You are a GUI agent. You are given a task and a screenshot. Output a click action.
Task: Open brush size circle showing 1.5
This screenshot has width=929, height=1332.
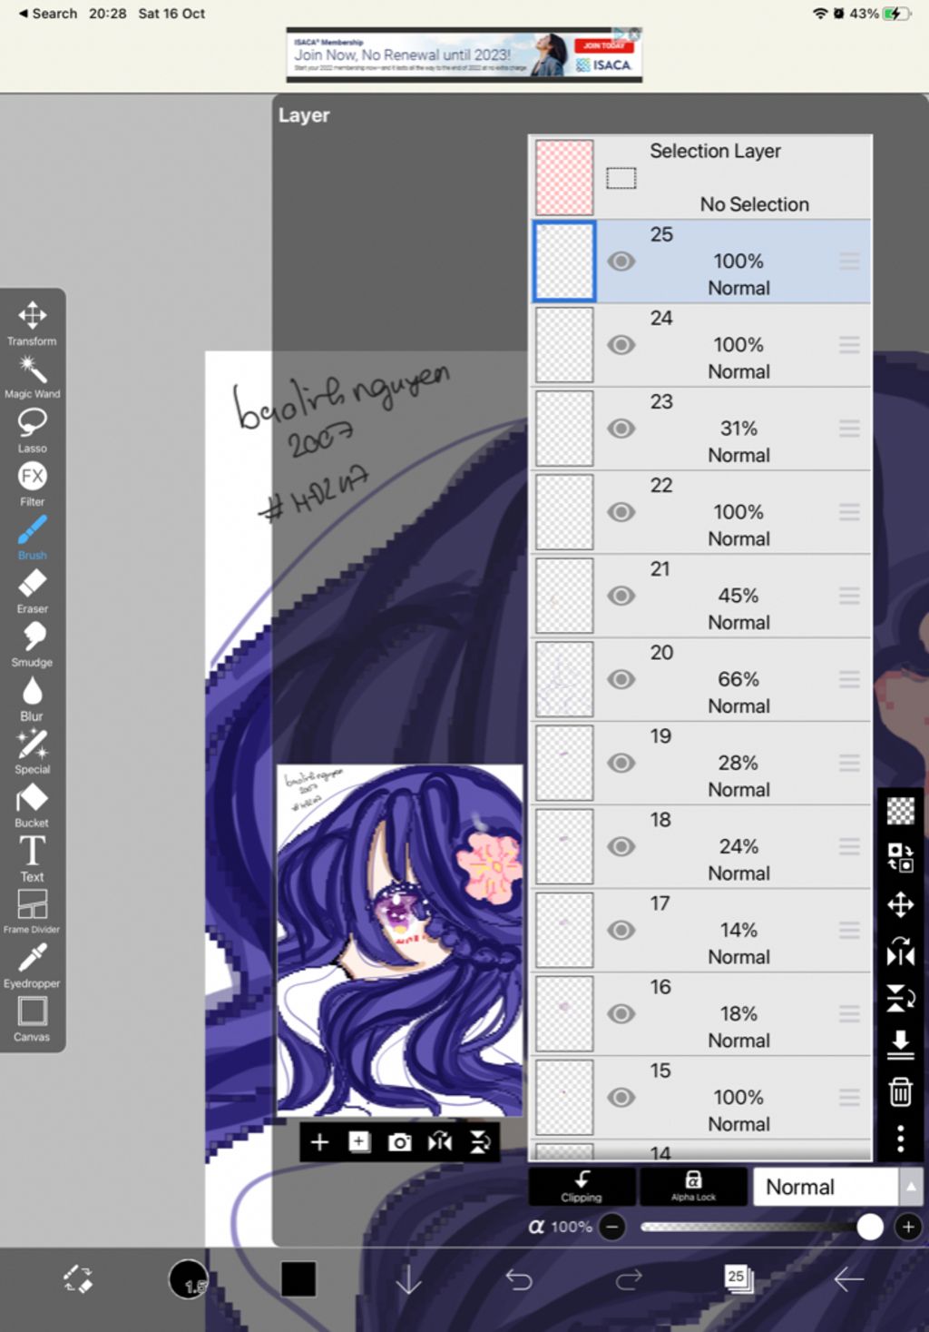pos(189,1279)
